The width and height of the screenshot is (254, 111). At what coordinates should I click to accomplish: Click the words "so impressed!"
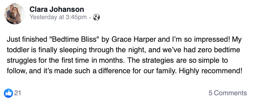pos(206,40)
